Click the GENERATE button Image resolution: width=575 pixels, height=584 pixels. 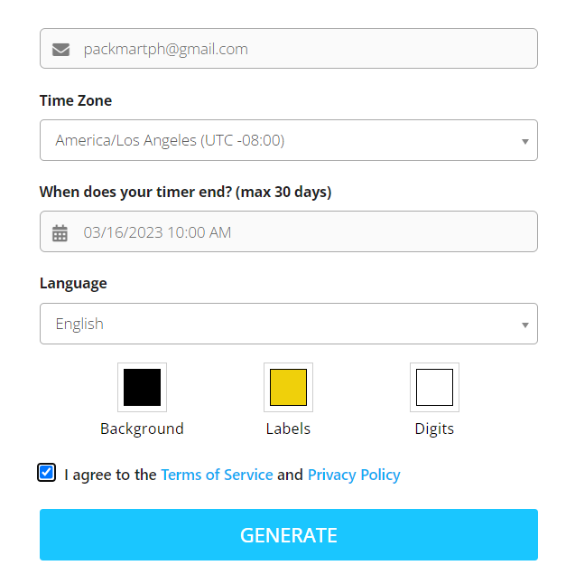click(289, 534)
